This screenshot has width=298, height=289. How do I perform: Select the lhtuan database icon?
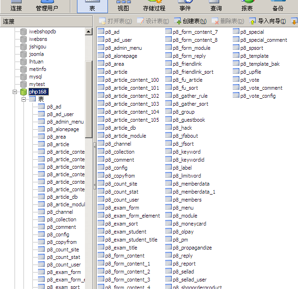click(23, 62)
